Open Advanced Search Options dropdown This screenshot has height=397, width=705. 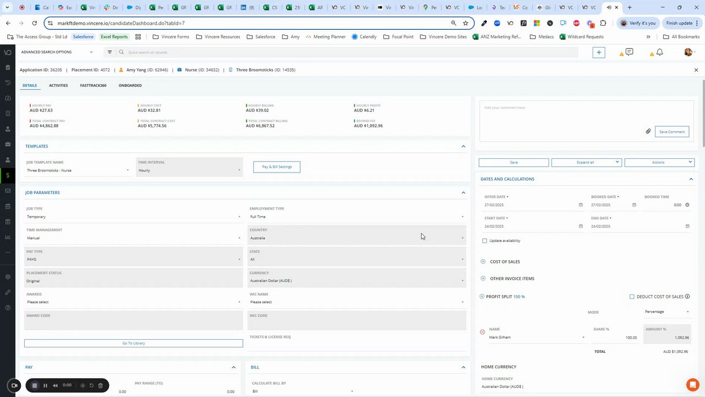coord(57,52)
